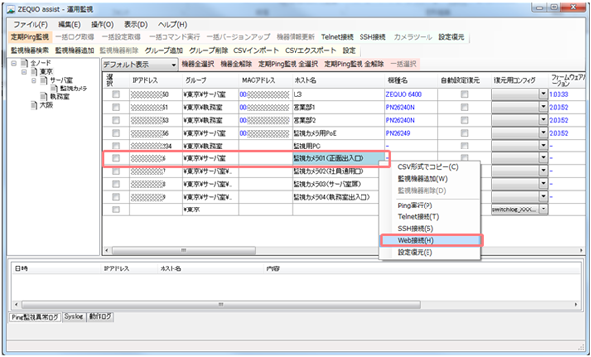Click the CSVエクスポート toolbar button
Screen dimensions: 591x357
pyautogui.click(x=310, y=50)
